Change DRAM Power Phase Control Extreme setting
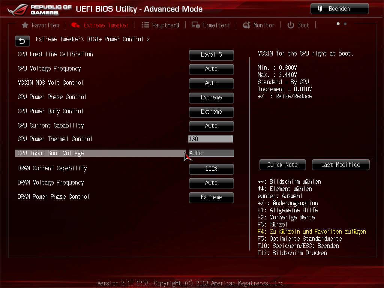The height and width of the screenshot is (288, 384). (x=211, y=197)
